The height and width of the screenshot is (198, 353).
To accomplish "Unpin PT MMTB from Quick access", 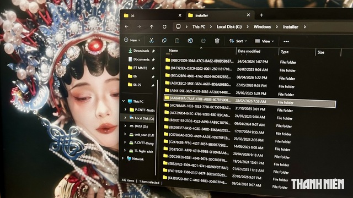I will pyautogui.click(x=153, y=68).
